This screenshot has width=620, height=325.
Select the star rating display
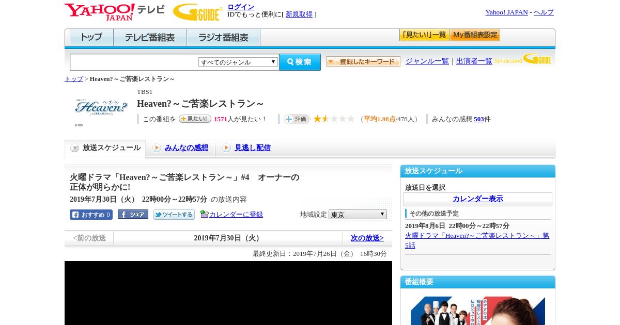tap(334, 119)
